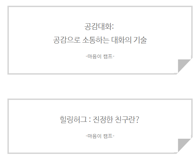Click the word 기술 at the subtitle end

point(140,40)
